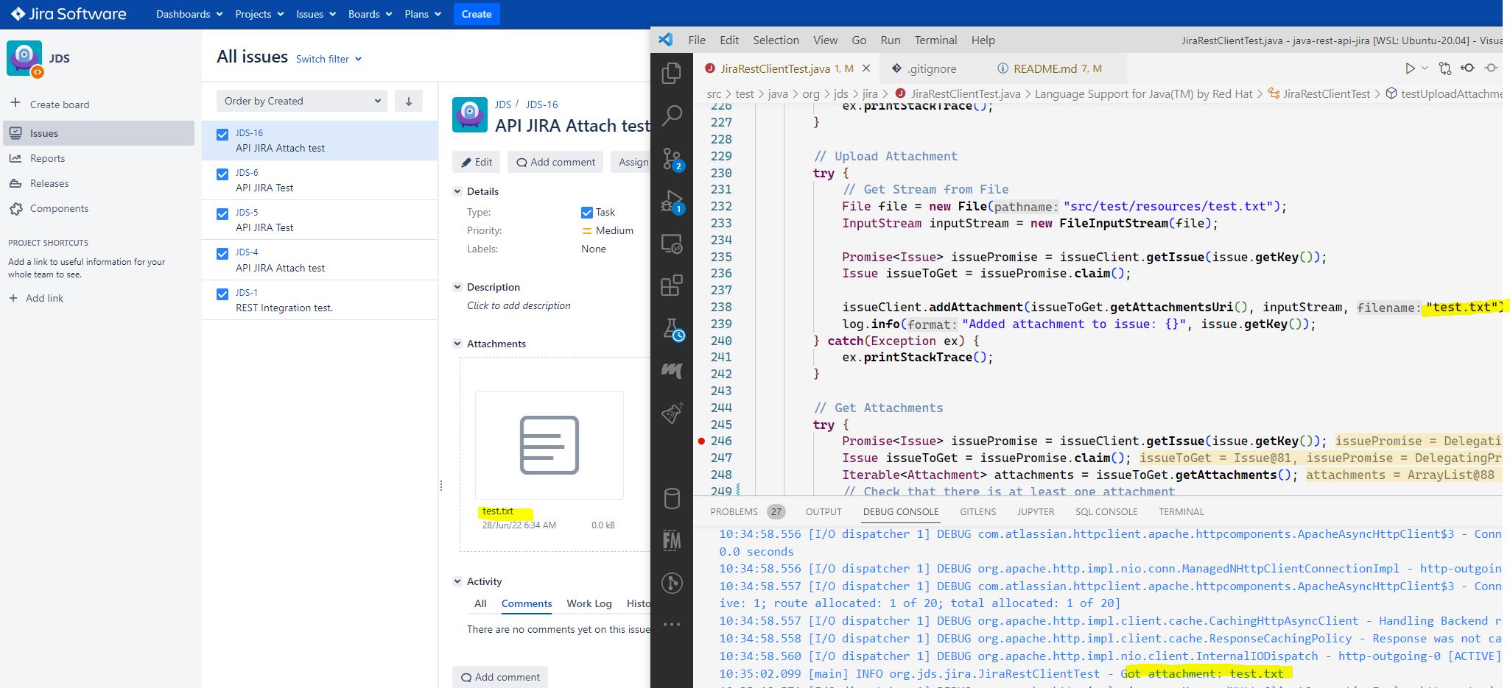Open Maven icon in VS Code activity bar

click(672, 370)
